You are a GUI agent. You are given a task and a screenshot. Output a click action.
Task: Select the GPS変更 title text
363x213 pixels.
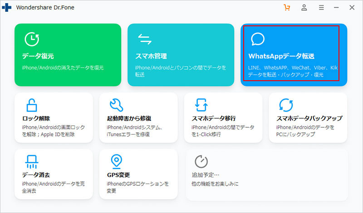118,175
